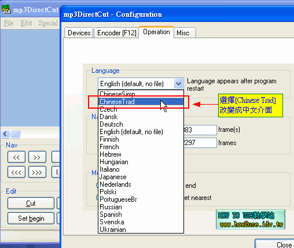Screen dimensions: 294x248
Task: Select Dansk language option
Action: point(141,117)
